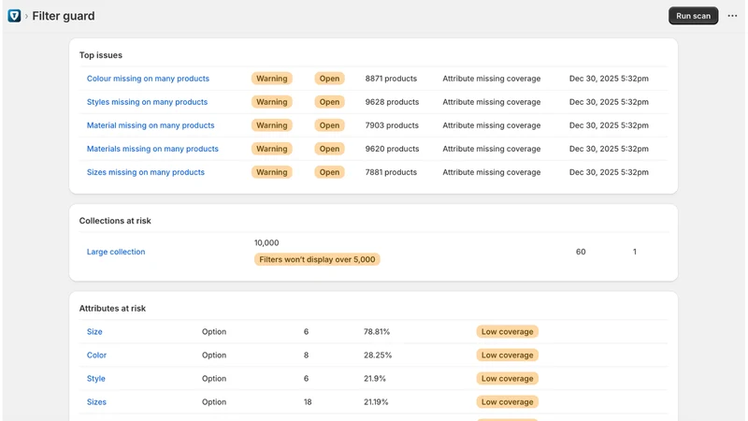The image size is (748, 421).
Task: Select the 7903 products count
Action: pos(392,125)
